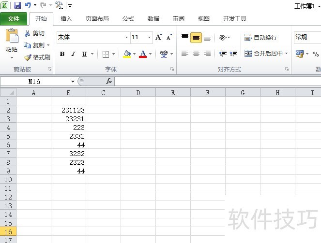
Task: Switch to the 开发工具 tab
Action: pos(235,19)
